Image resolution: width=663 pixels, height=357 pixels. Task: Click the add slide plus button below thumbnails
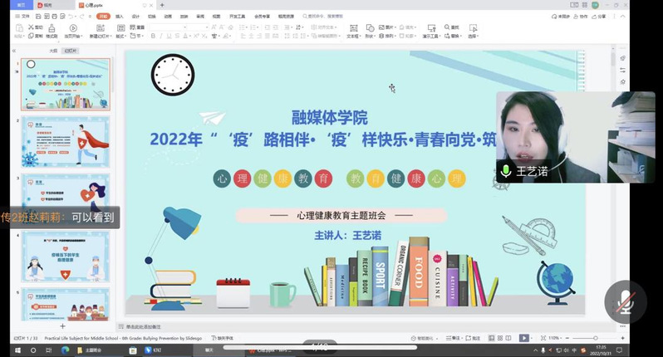click(62, 326)
